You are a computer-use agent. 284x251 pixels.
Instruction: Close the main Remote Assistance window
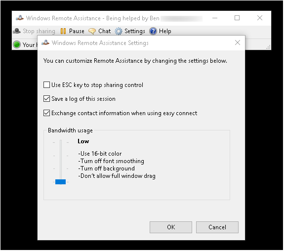(260, 18)
